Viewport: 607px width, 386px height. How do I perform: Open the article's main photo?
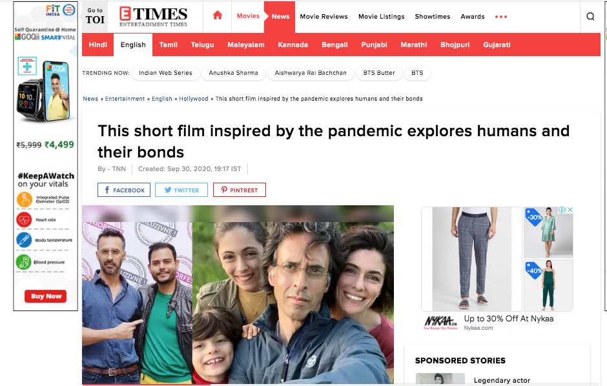point(238,295)
